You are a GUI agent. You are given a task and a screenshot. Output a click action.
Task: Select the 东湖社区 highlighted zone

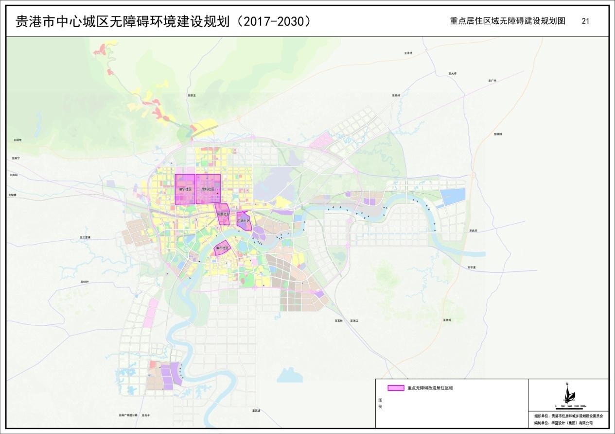(243, 221)
